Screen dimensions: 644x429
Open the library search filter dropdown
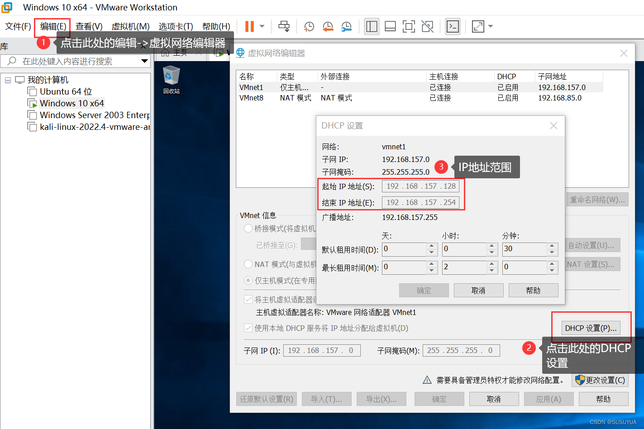pos(144,61)
